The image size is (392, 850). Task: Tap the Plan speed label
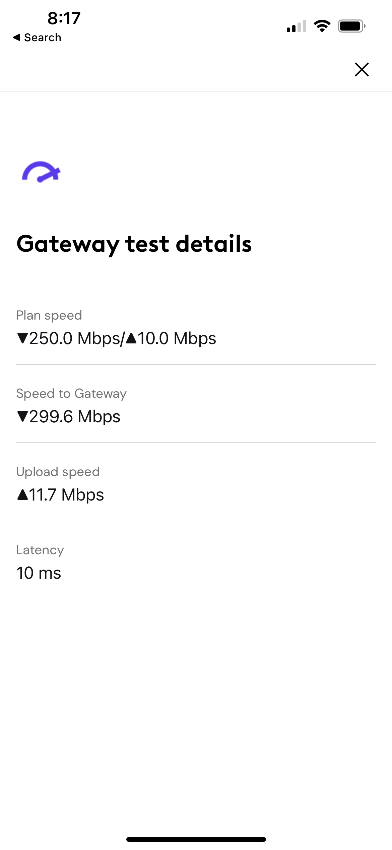(49, 316)
